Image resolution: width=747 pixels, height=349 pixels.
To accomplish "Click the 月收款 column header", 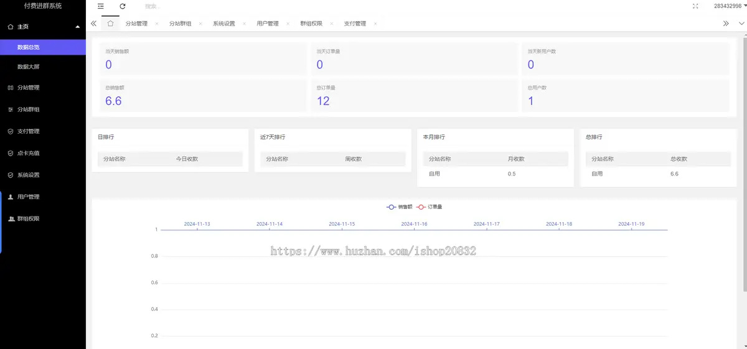I will (x=516, y=159).
